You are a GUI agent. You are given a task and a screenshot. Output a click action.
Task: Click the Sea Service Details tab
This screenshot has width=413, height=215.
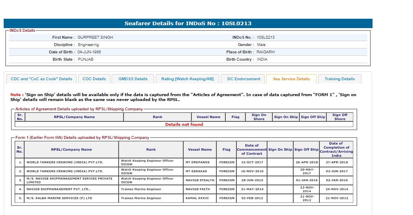click(291, 79)
